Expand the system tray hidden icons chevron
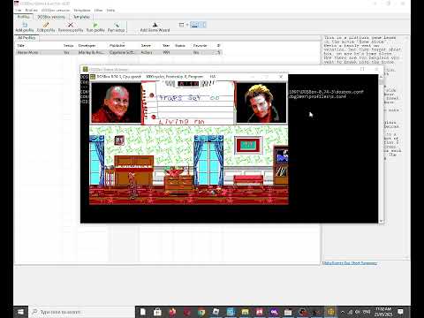 343,312
